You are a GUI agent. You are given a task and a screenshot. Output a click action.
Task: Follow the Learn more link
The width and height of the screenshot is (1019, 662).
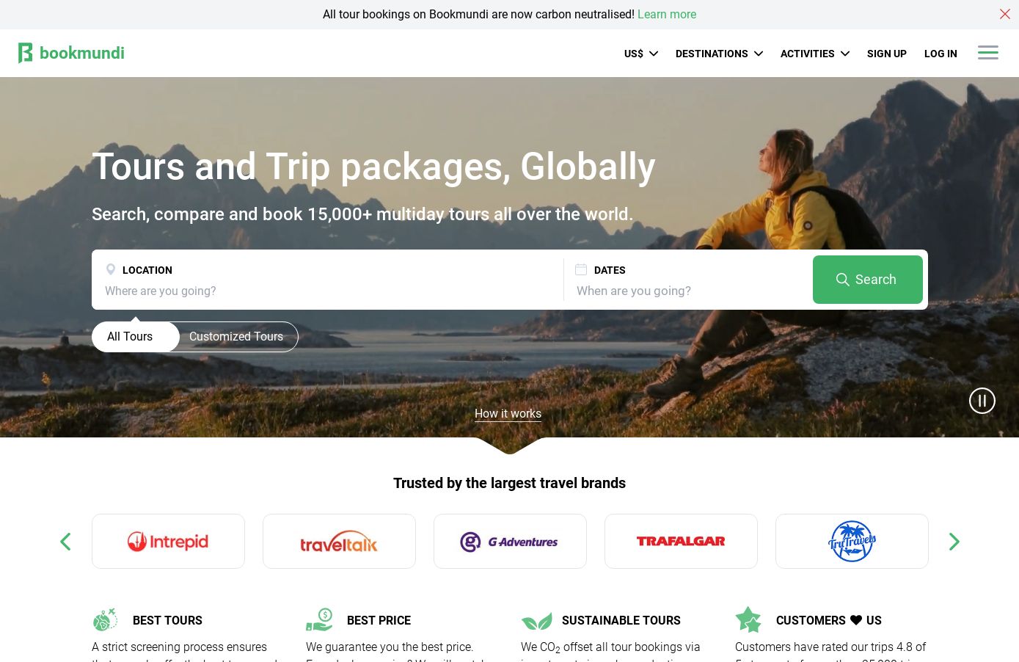point(667,14)
